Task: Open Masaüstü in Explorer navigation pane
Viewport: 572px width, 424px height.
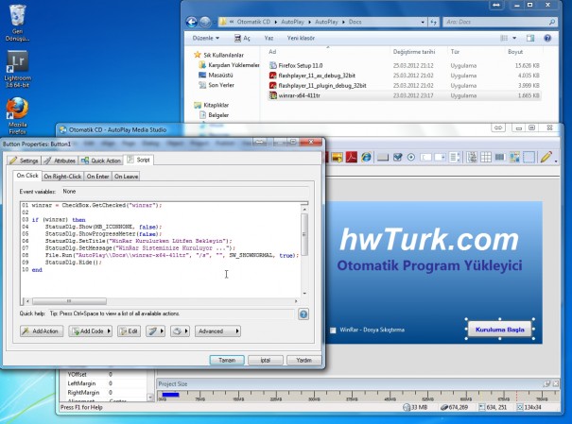Action: [220, 75]
